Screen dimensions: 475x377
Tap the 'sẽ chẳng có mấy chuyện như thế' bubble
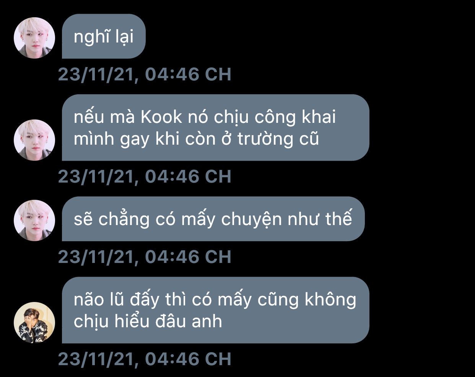(x=213, y=219)
